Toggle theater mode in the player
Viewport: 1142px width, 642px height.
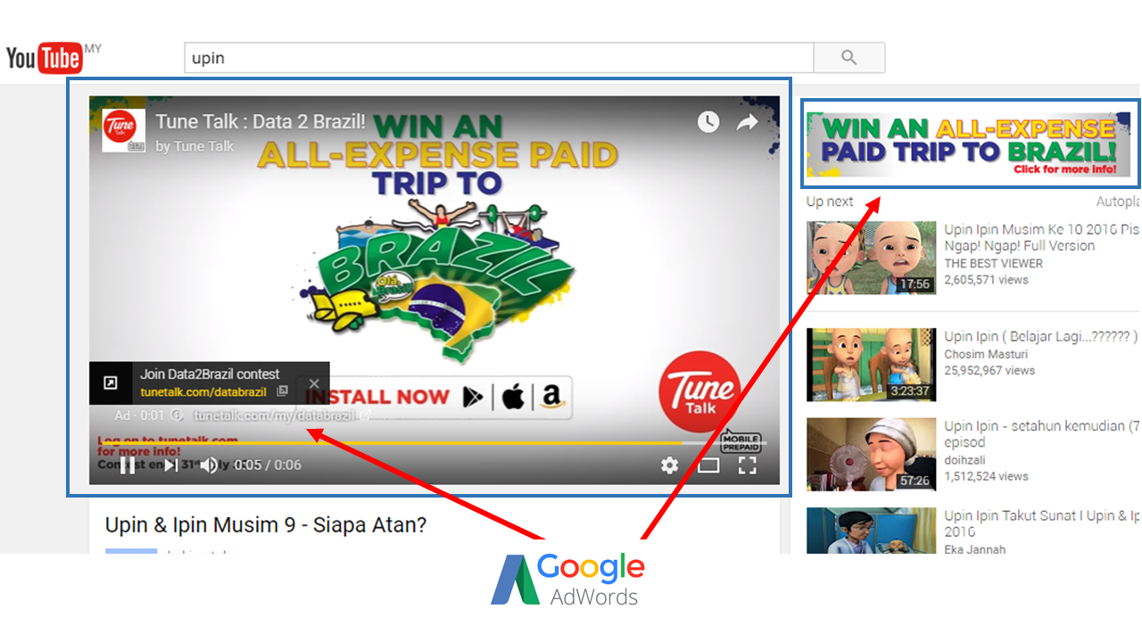(708, 465)
